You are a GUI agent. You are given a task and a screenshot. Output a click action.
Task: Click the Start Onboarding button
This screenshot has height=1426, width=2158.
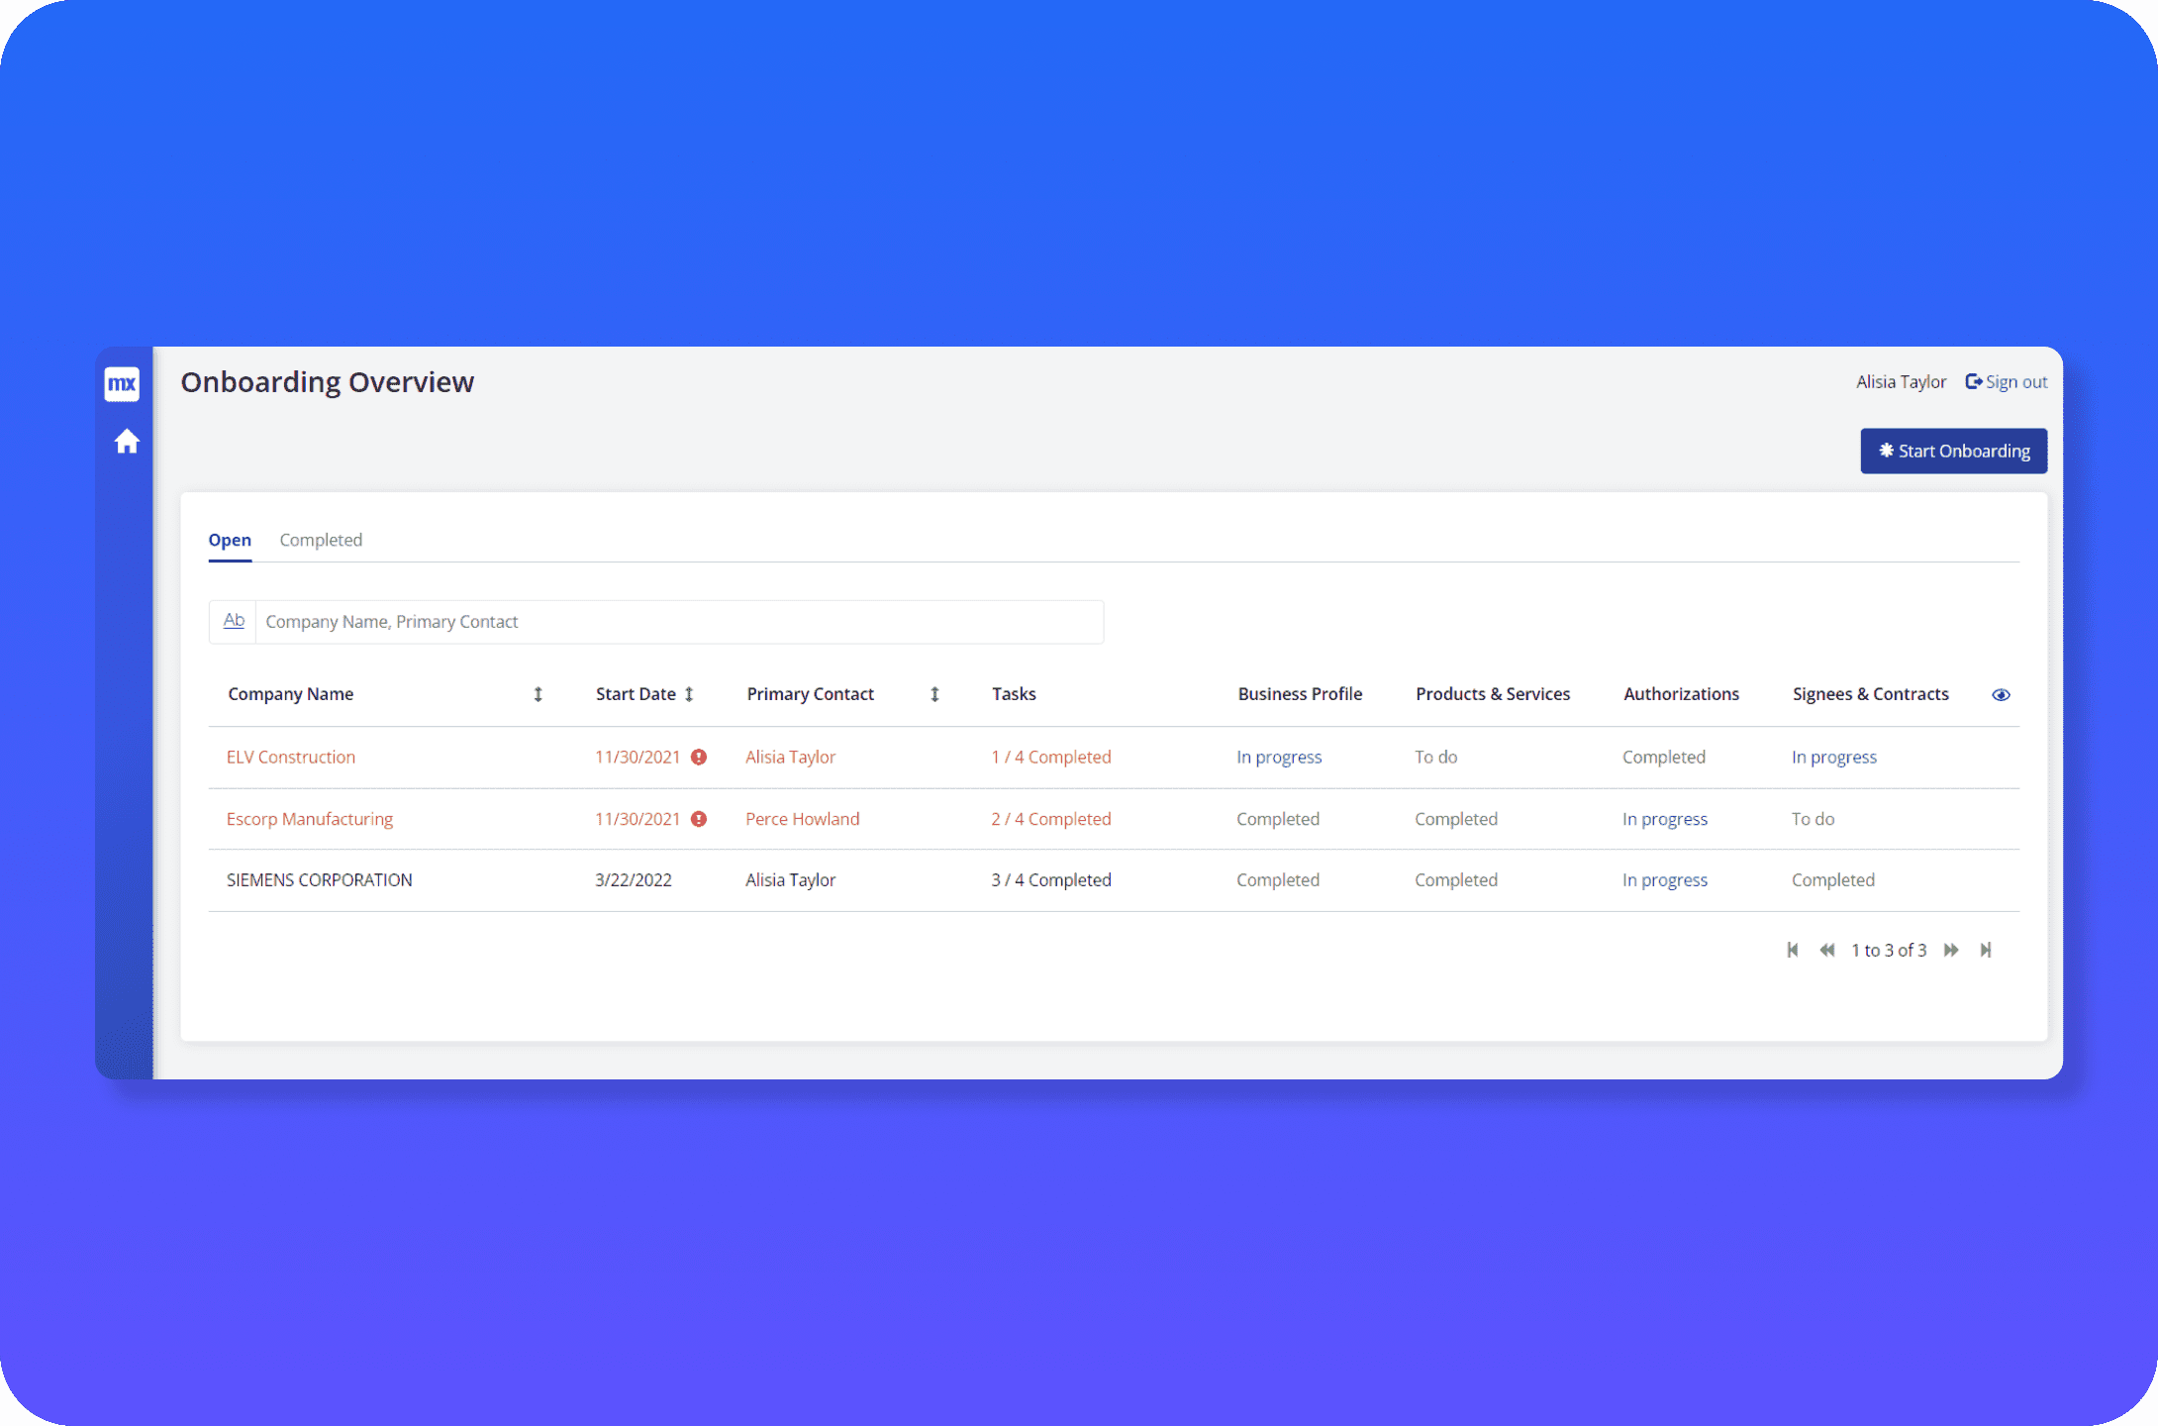pos(1953,451)
